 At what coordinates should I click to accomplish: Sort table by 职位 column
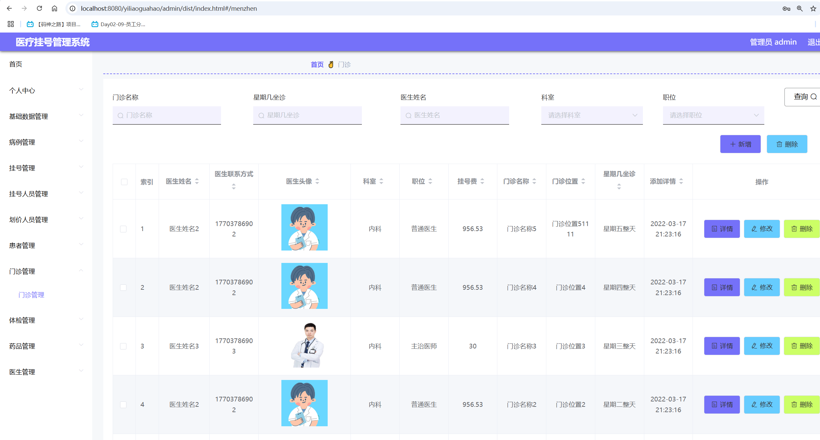(430, 181)
